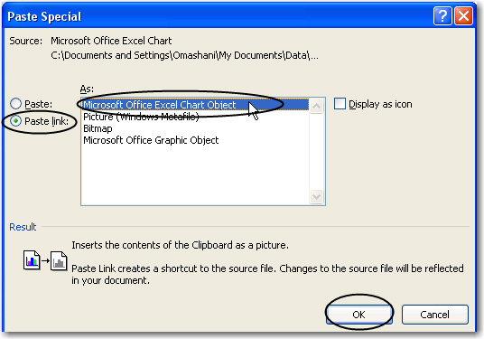Select the Paste link radio button
484x339 pixels.
click(x=15, y=121)
